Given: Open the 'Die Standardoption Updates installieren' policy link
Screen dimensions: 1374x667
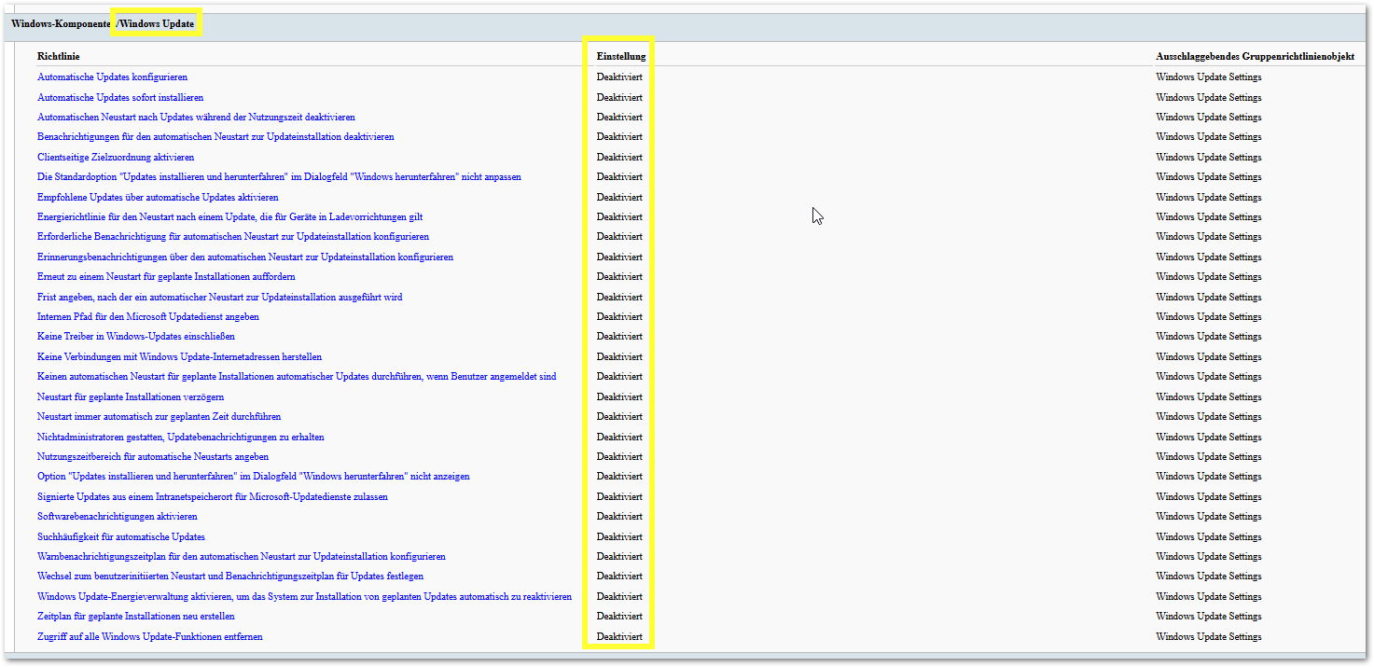Looking at the screenshot, I should (x=279, y=177).
